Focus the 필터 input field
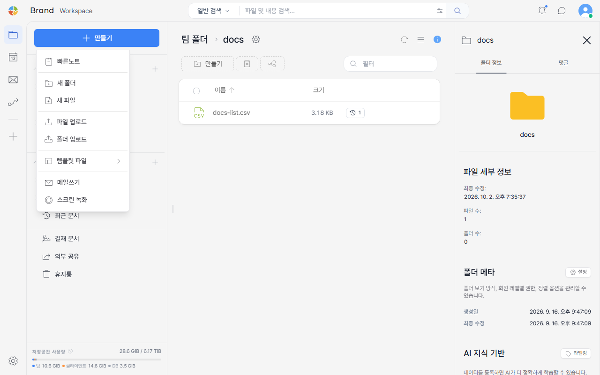The image size is (600, 375). coord(390,64)
